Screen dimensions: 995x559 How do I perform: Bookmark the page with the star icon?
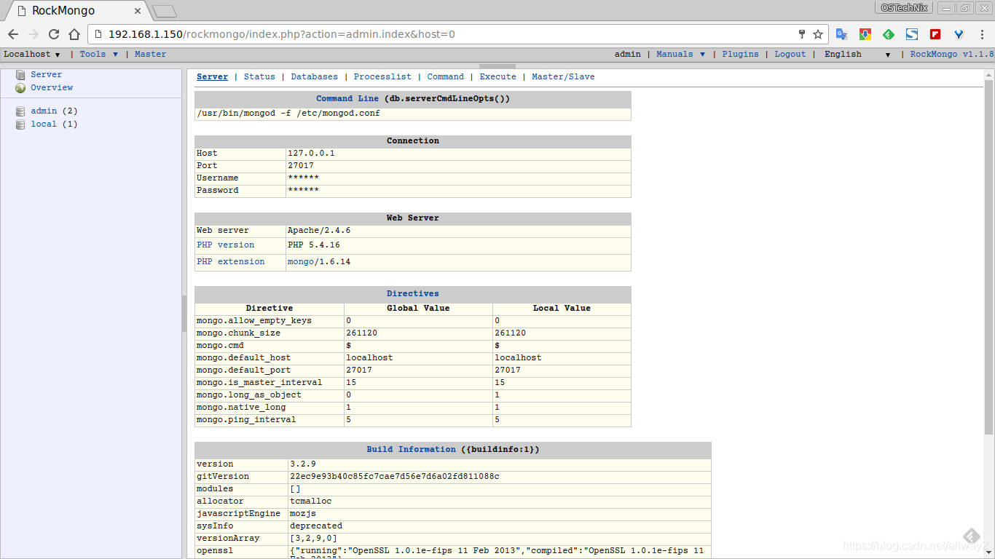click(818, 33)
